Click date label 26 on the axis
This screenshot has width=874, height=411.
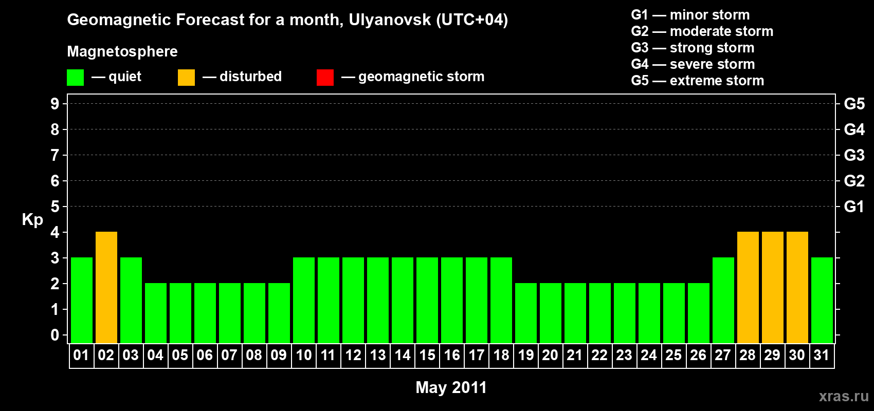coord(698,355)
